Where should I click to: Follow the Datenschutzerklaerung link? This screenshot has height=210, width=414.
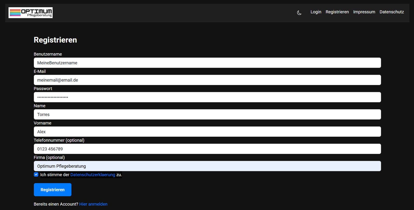[x=93, y=175]
